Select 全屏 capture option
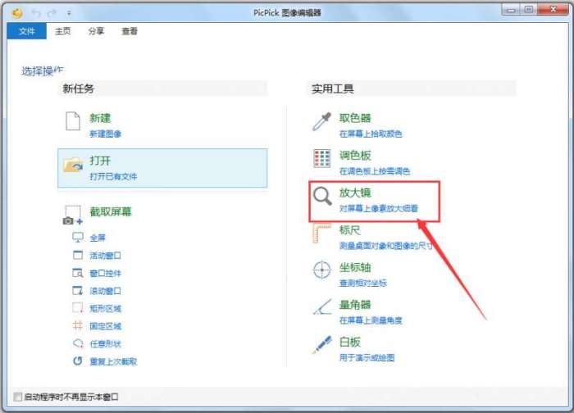 point(98,238)
